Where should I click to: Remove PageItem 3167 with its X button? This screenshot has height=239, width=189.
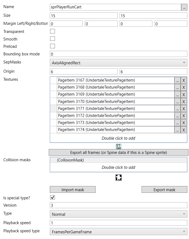coord(184,80)
